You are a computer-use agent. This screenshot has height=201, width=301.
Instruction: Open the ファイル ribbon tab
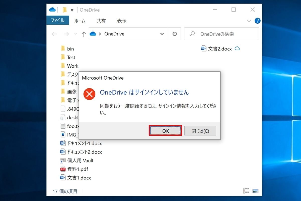58,20
